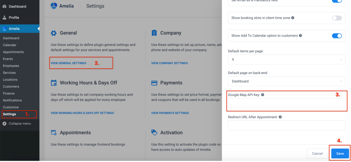Screen dimensions: 351x162
Task: Toggle email as mandatory field switch
Action: coord(337,1)
